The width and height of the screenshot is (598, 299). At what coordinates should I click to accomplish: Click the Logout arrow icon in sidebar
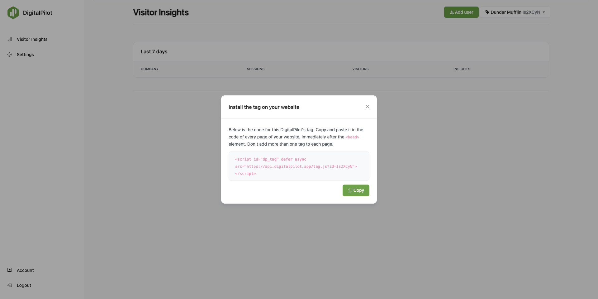[x=10, y=285]
